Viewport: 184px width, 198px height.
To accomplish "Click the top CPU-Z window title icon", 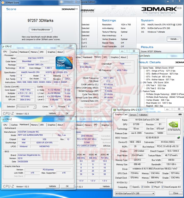I will [3, 46].
